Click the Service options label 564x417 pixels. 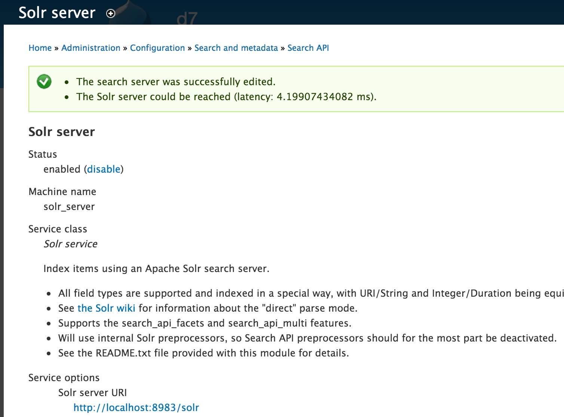coord(64,378)
